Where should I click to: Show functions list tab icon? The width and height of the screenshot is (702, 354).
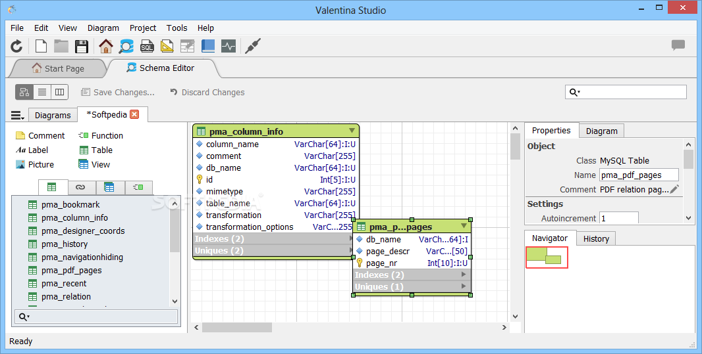point(138,187)
